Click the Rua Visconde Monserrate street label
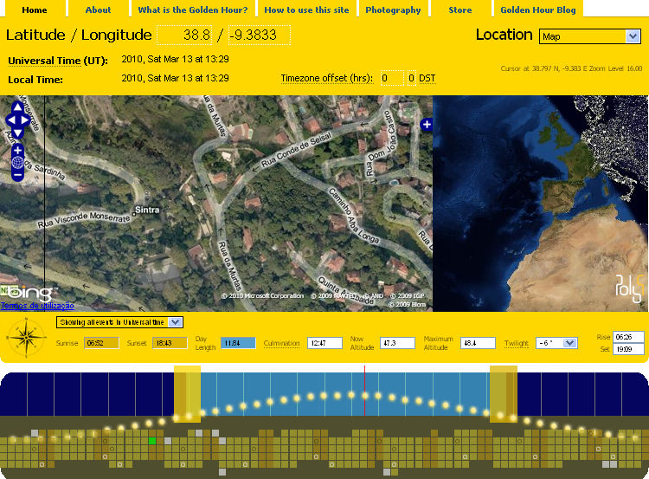The image size is (649, 479). 84,220
